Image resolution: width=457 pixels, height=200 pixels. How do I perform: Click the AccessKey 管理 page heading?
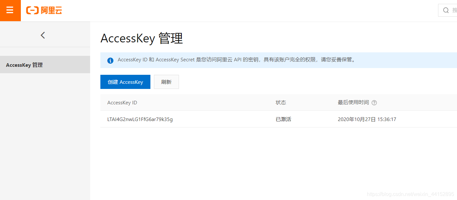142,39
